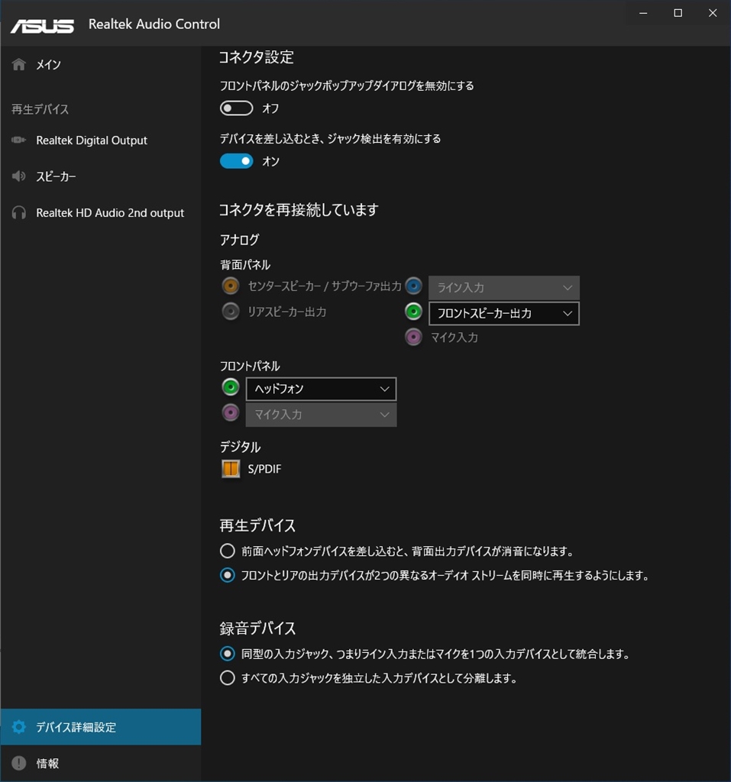
Task: Click the センタースピーカー / サブウーファ出力 label
Action: click(325, 286)
